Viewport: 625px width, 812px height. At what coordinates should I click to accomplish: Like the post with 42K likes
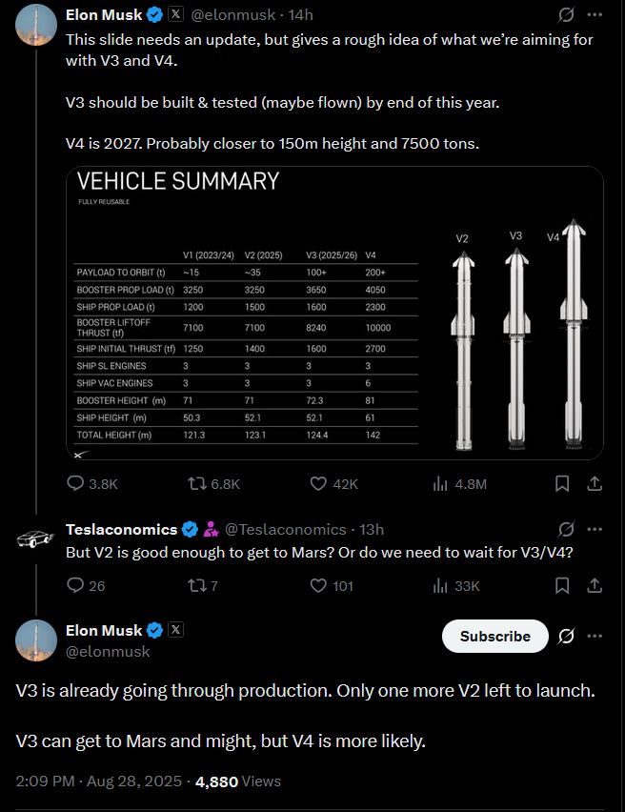(x=320, y=483)
